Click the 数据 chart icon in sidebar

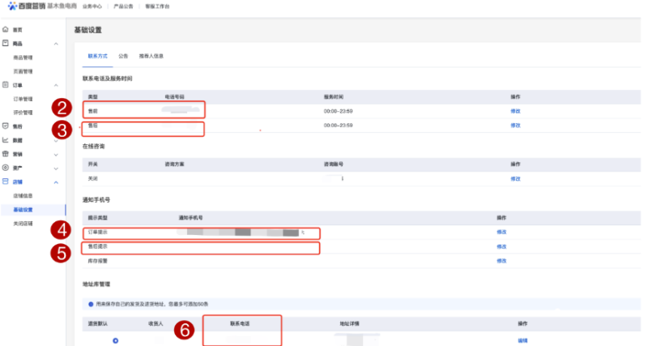(6, 139)
